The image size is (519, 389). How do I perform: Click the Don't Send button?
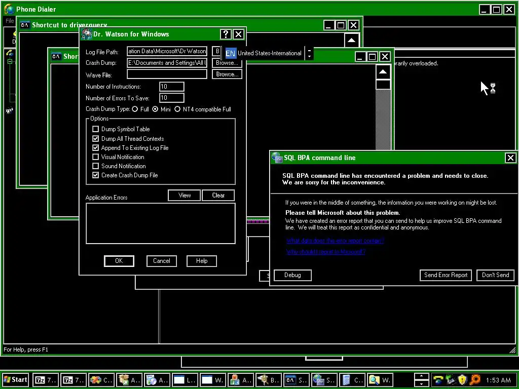pos(496,275)
